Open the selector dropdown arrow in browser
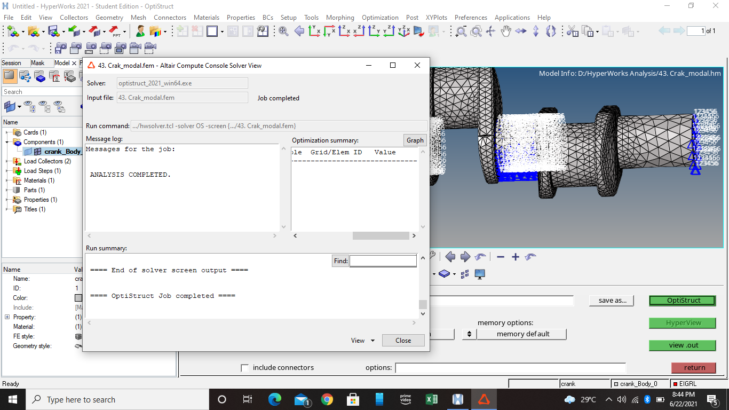 tap(19, 107)
